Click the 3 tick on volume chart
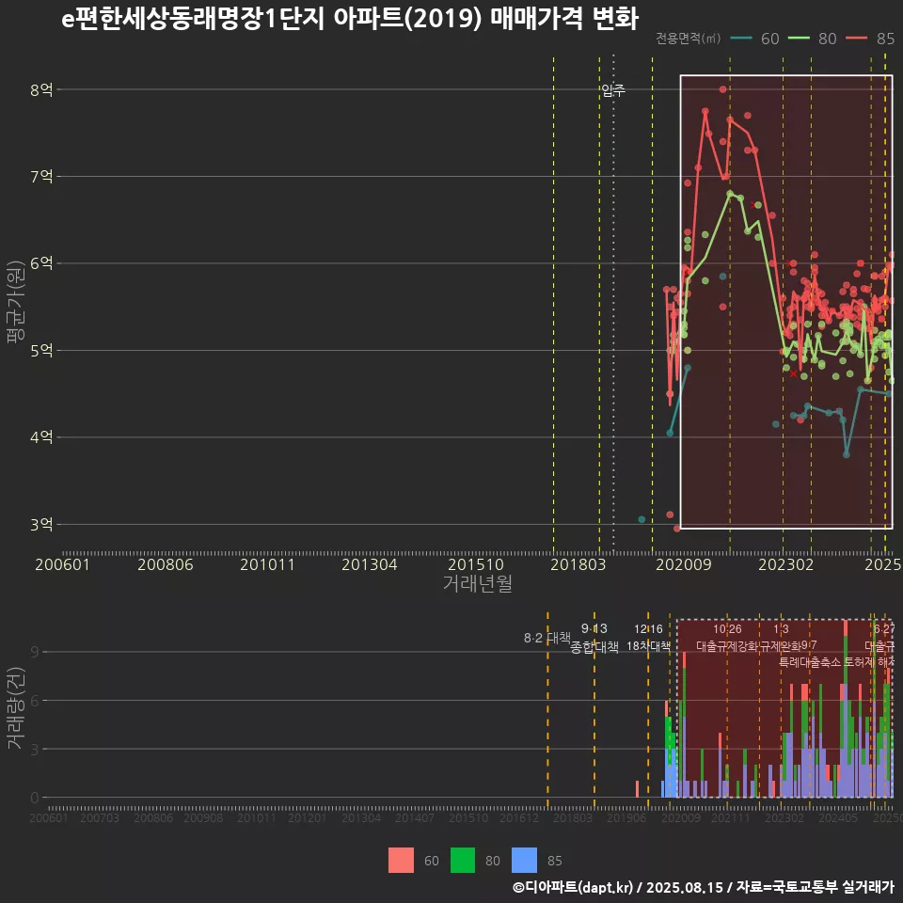The width and height of the screenshot is (903, 903). (35, 750)
